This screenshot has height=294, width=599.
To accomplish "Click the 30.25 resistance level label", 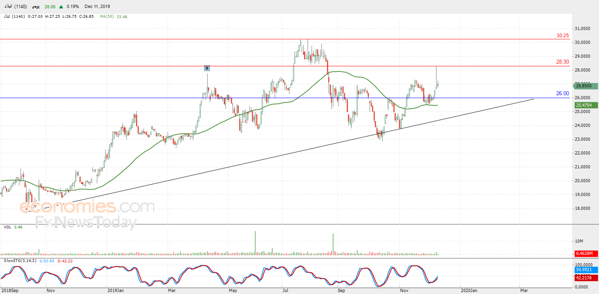I will [x=563, y=36].
